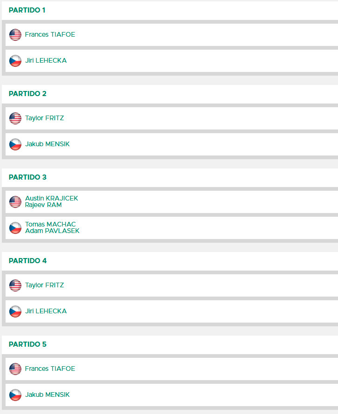Open Jakub MENSIK link in Partido 2

click(x=47, y=144)
